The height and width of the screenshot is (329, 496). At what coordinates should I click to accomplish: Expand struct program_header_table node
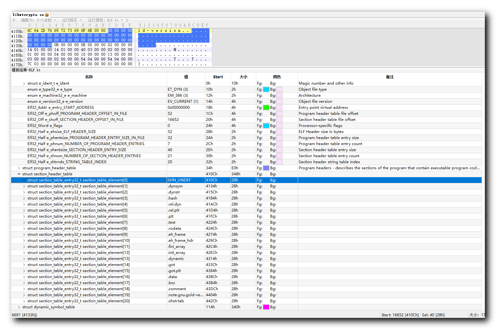tap(19, 168)
